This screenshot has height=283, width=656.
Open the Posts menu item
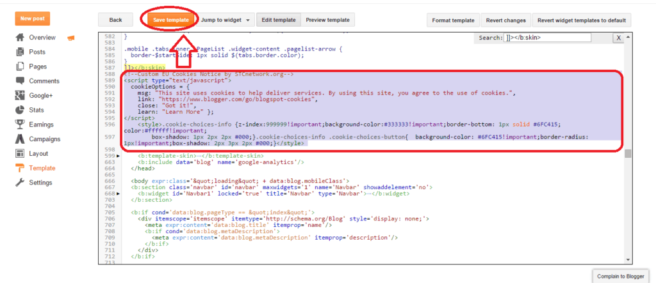[x=37, y=52]
